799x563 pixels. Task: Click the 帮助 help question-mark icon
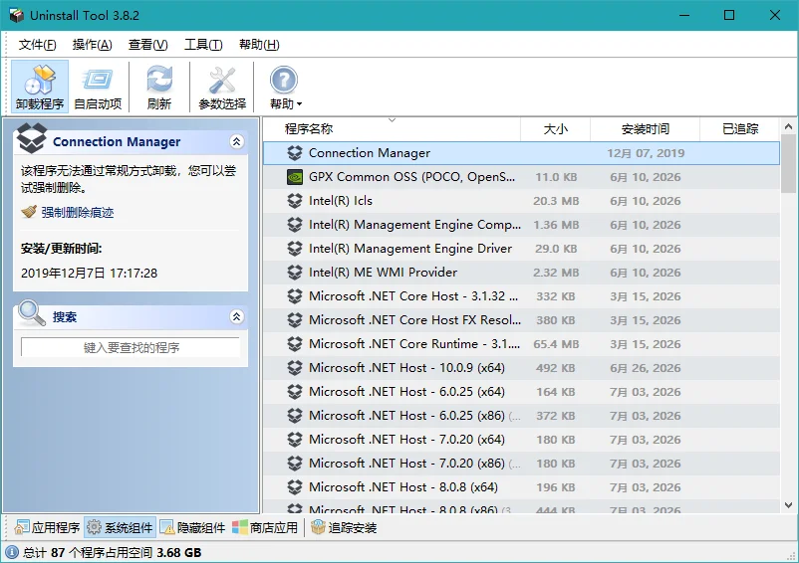tap(283, 80)
